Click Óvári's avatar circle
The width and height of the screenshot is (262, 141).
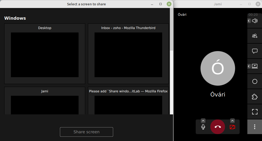(x=218, y=68)
